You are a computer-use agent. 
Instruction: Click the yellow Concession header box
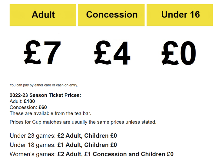coord(111,15)
